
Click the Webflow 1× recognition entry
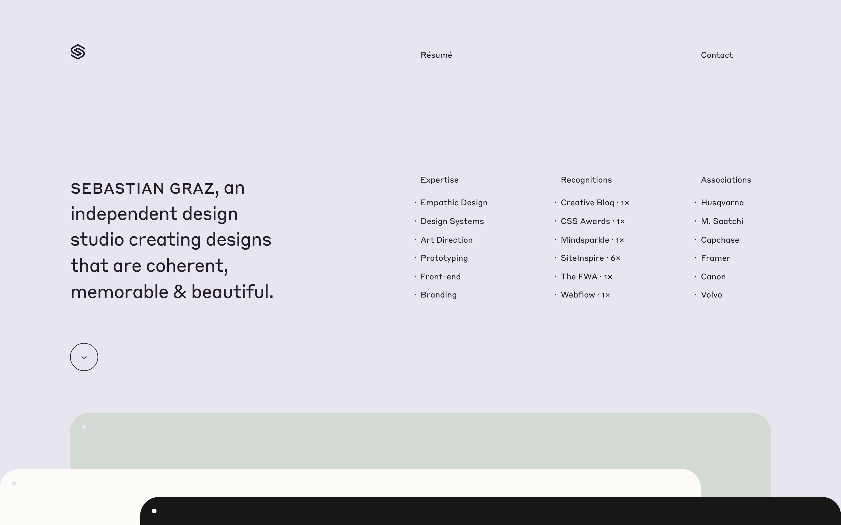point(585,295)
